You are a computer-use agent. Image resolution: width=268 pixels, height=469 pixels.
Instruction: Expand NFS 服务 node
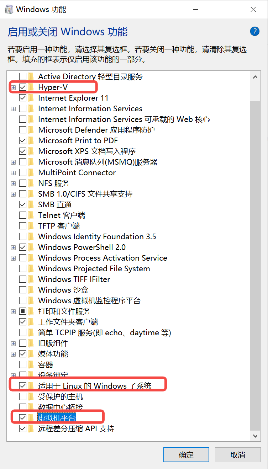[x=14, y=183]
